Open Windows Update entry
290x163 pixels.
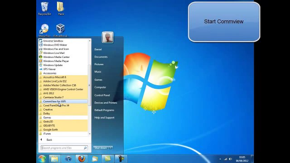tap(63, 65)
